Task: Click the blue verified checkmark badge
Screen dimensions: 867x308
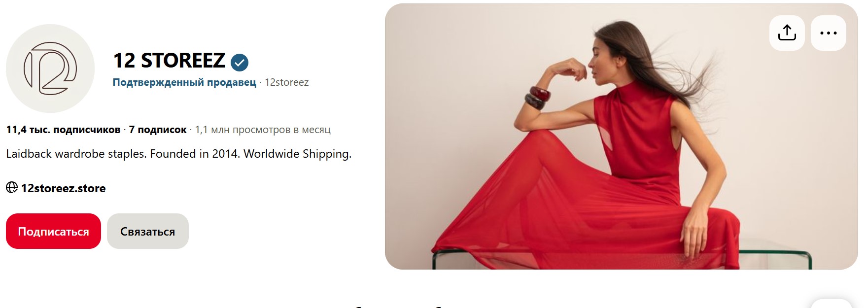Action: 240,62
